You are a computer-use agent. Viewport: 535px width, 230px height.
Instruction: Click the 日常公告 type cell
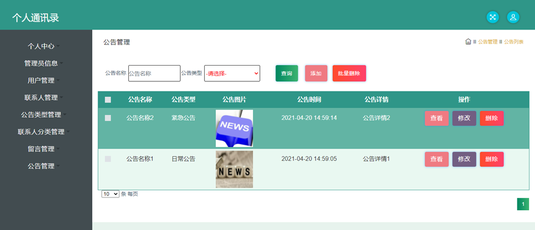click(184, 159)
